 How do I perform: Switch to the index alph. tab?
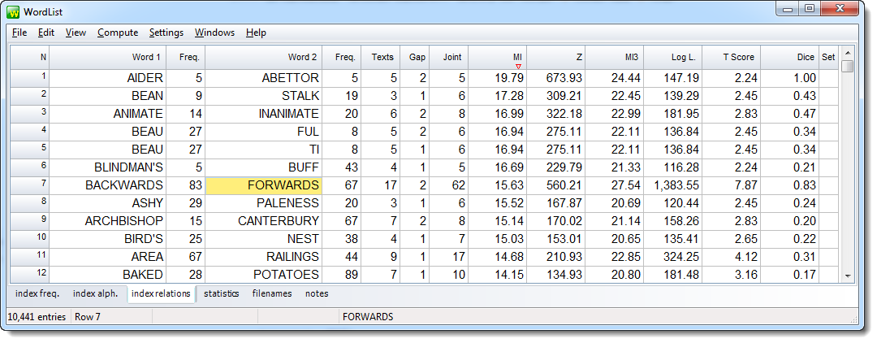[x=95, y=293]
